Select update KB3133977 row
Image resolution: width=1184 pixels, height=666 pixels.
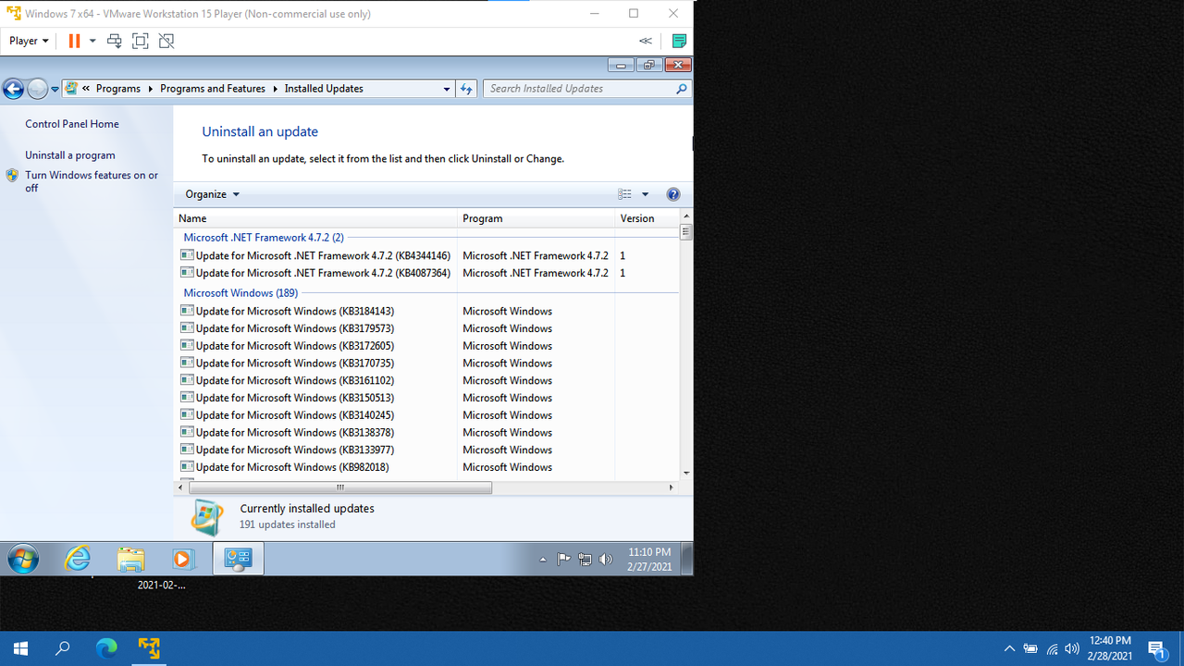coord(426,450)
